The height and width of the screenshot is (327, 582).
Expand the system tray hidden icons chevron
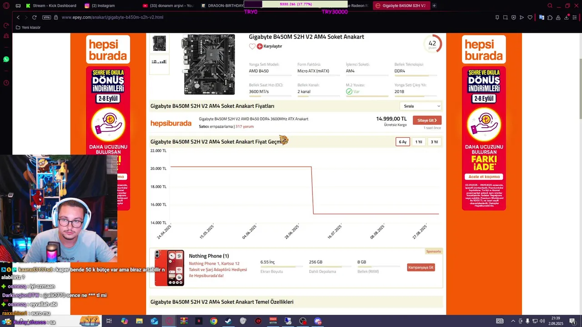pyautogui.click(x=513, y=321)
